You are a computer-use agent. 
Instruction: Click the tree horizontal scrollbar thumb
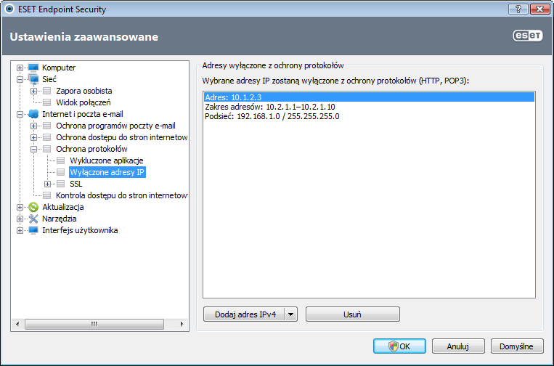coord(94,324)
